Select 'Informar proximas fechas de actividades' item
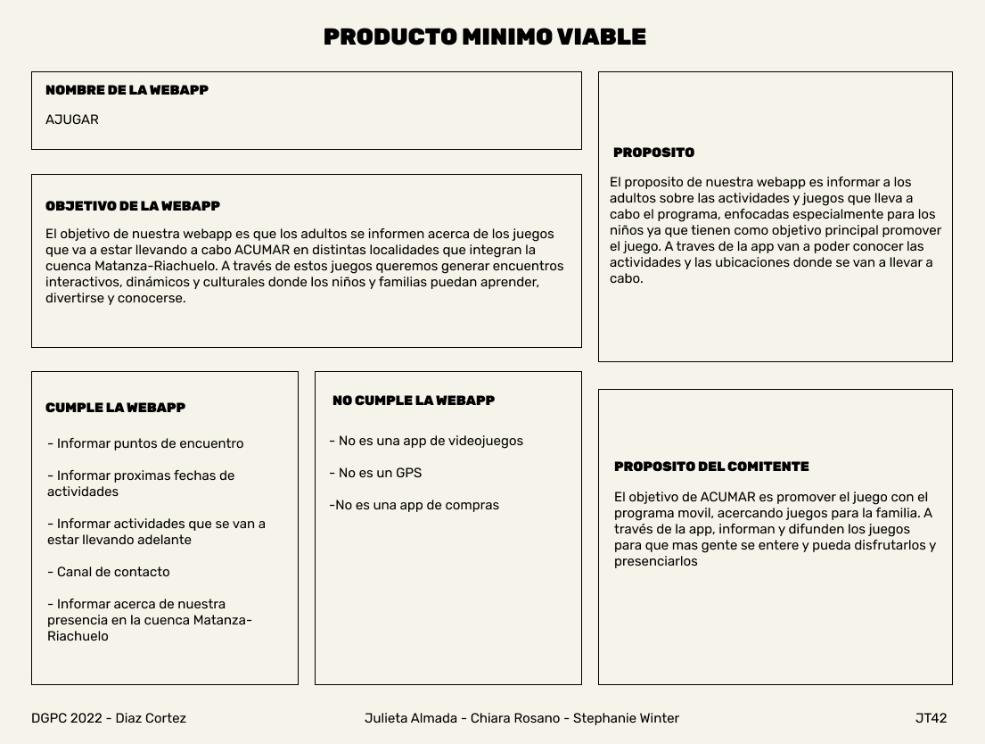 coord(141,484)
